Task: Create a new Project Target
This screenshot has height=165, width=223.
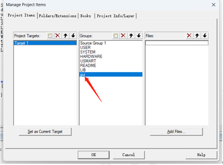Action: coord(50,36)
